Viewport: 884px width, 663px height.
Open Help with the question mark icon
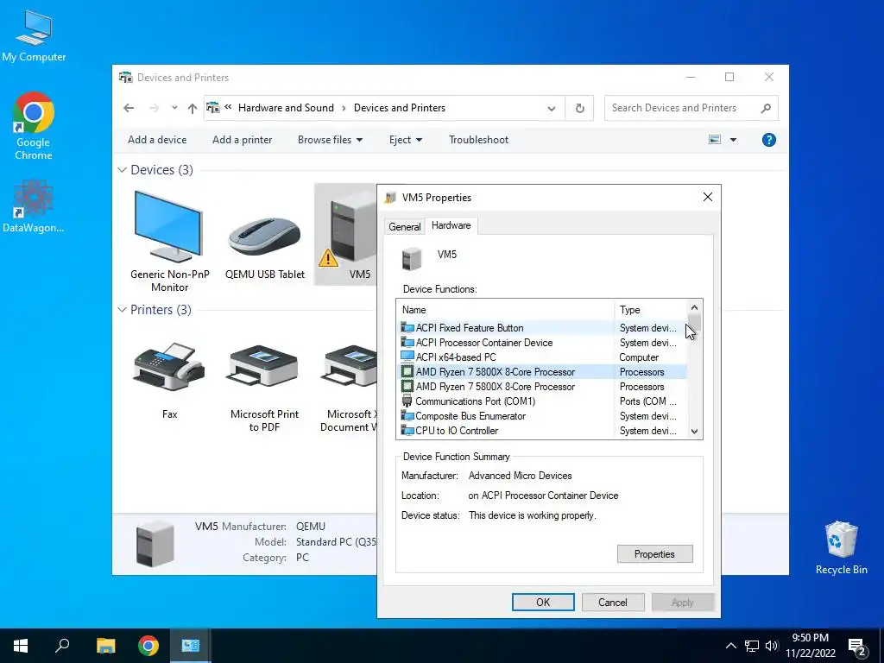[768, 140]
